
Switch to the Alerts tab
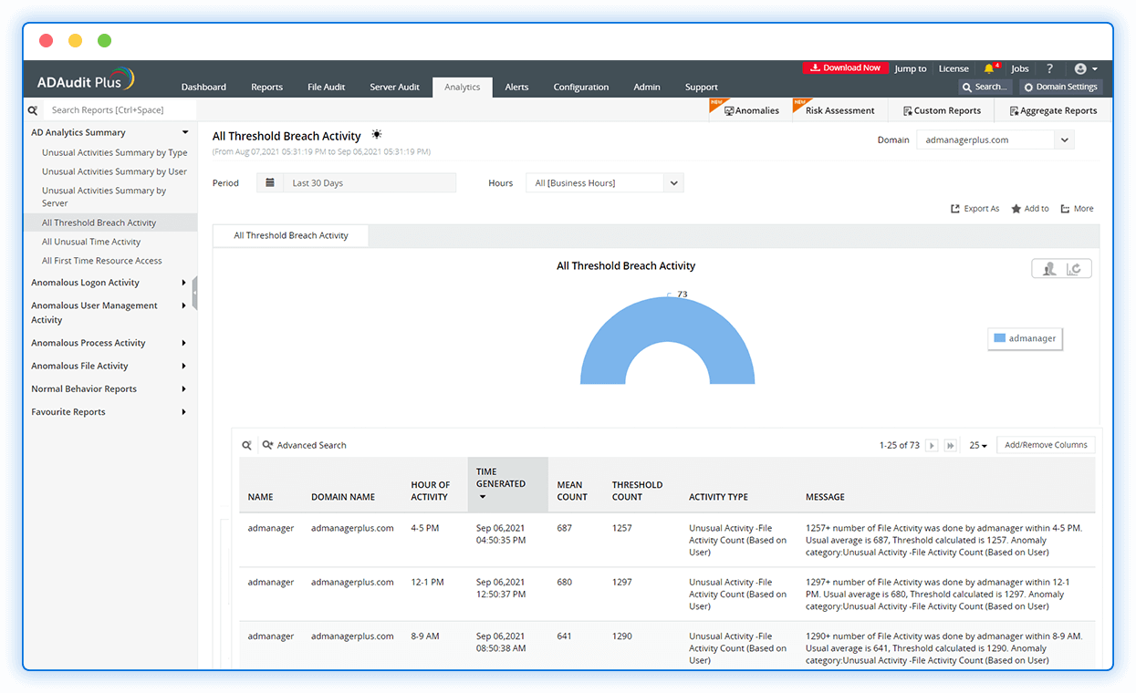tap(516, 88)
